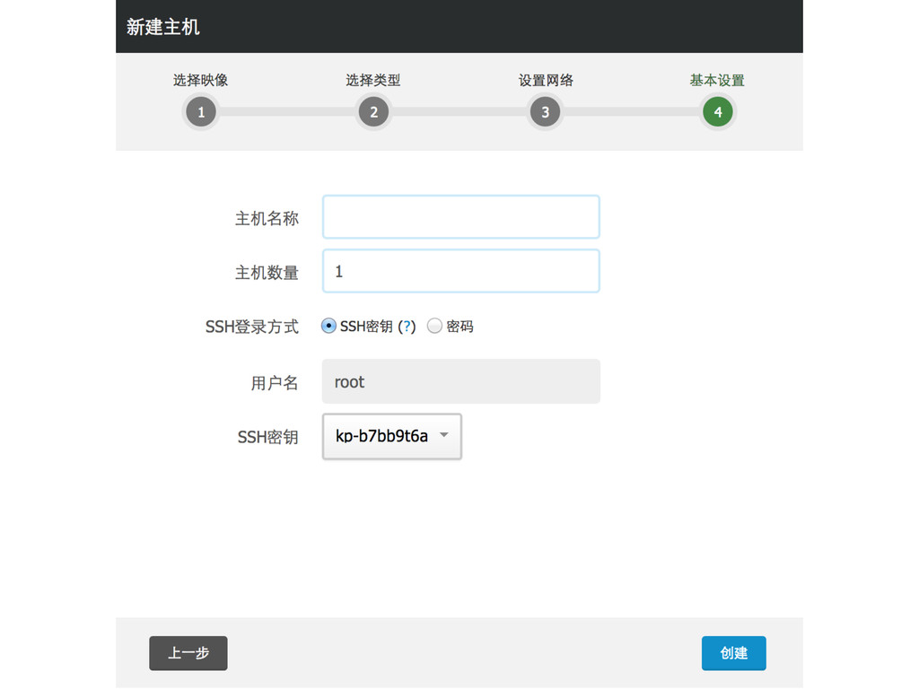919x689 pixels.
Task: Select the SSH密钥 login radio button
Action: pyautogui.click(x=328, y=326)
